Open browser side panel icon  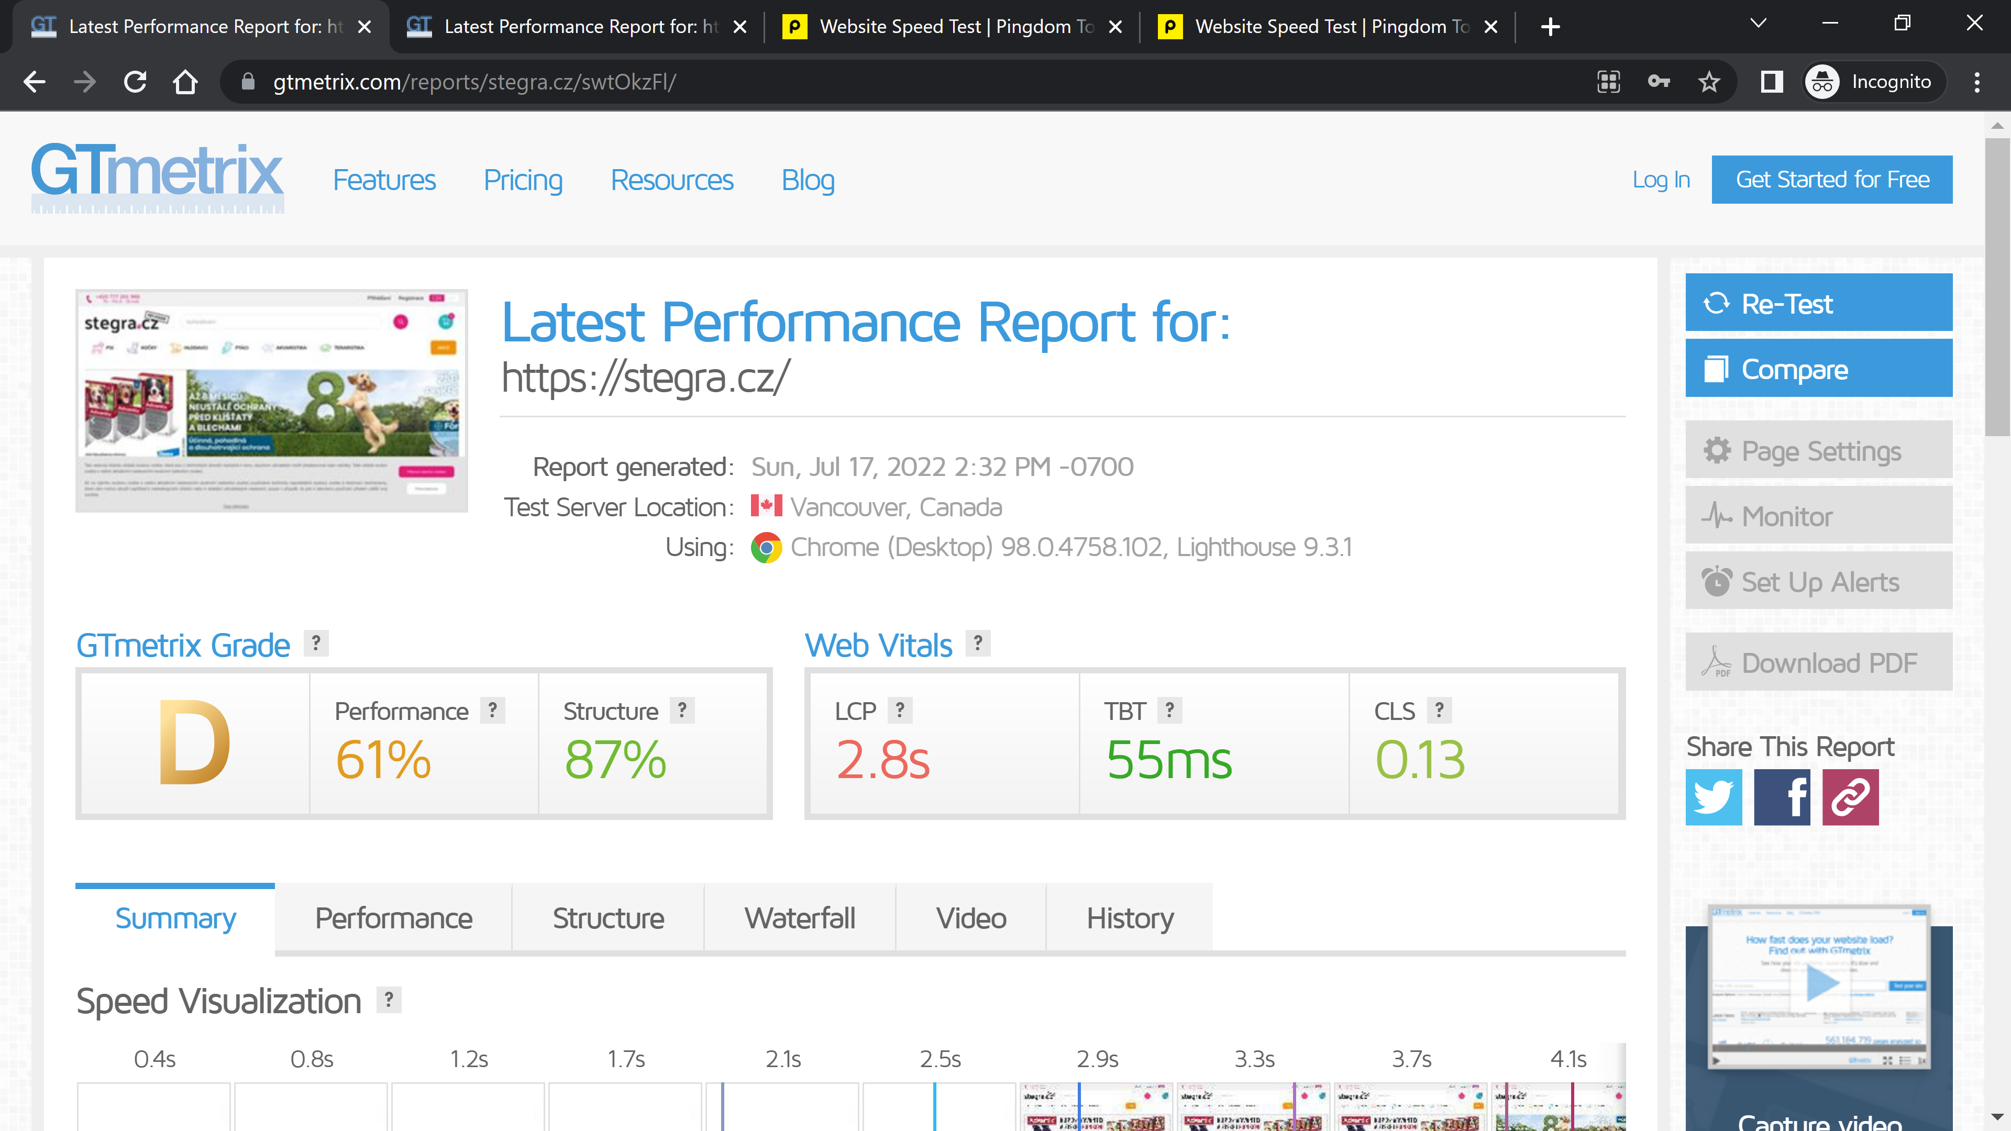(1771, 82)
